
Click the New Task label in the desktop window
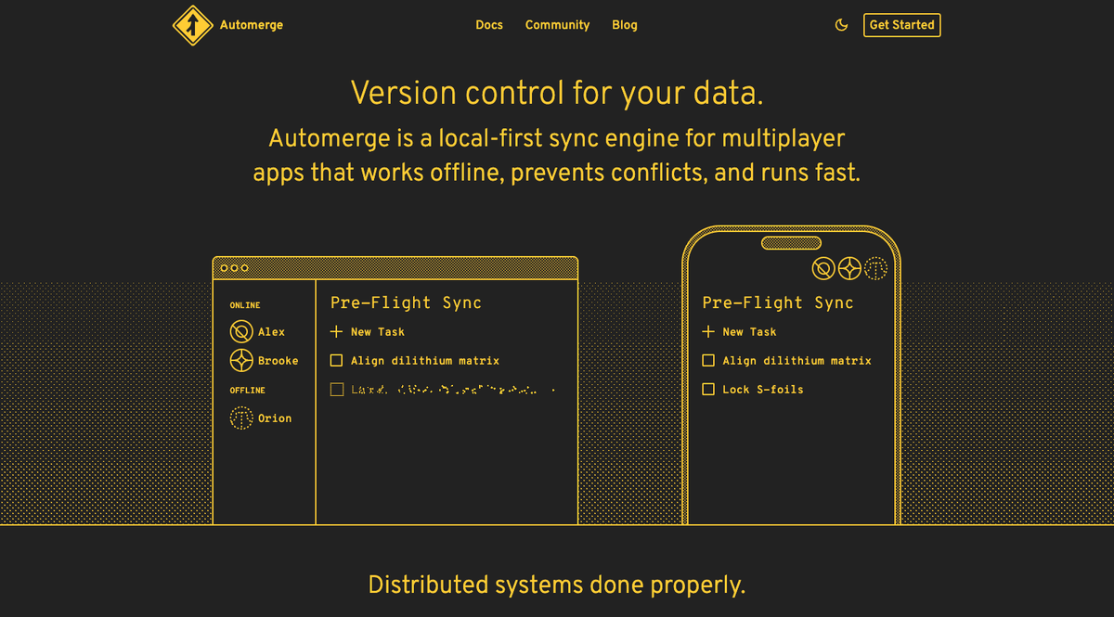378,331
